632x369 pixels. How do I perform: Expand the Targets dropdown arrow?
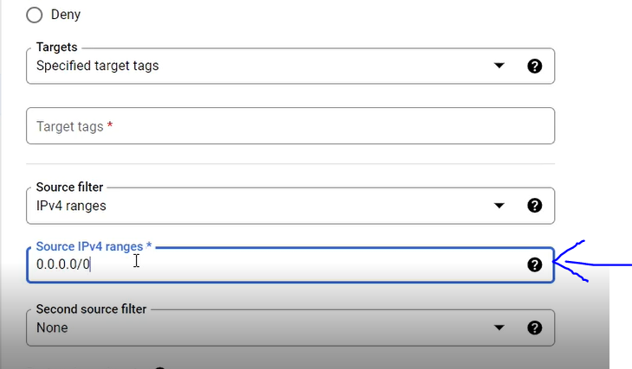[x=499, y=66]
